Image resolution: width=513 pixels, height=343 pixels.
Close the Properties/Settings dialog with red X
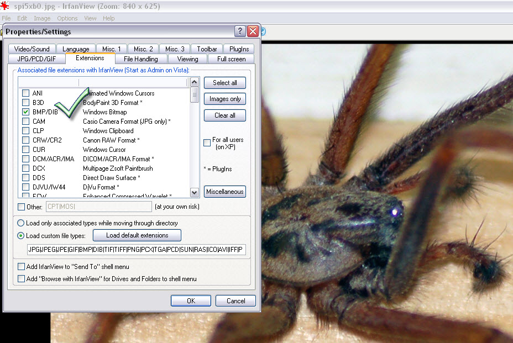253,31
